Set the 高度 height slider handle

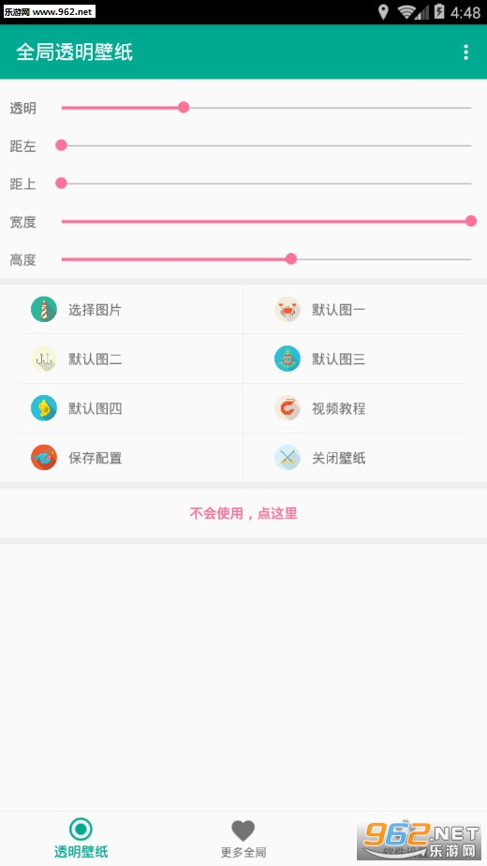(290, 258)
